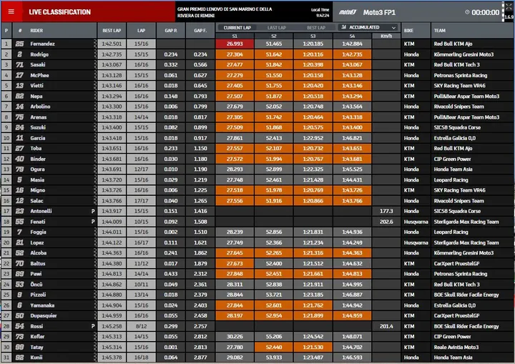Click the dotted handle on Arenas's row
The width and height of the screenshot is (515, 364).
pos(95,117)
